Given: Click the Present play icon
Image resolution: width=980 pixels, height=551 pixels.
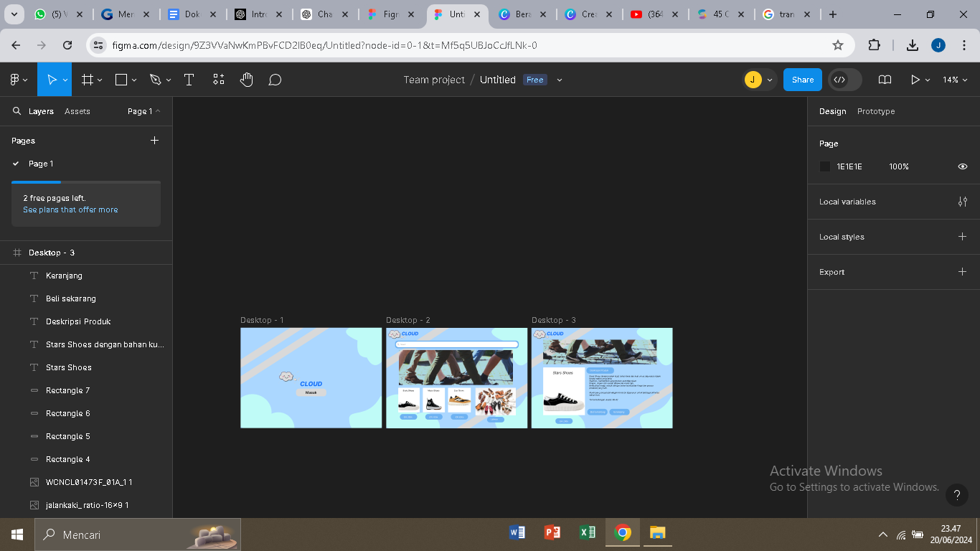Looking at the screenshot, I should 915,80.
